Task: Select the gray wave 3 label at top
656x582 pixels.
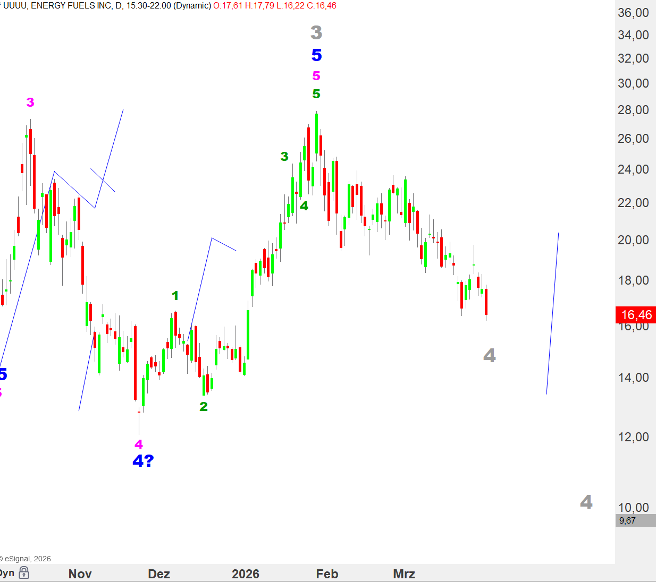Action: pos(316,33)
